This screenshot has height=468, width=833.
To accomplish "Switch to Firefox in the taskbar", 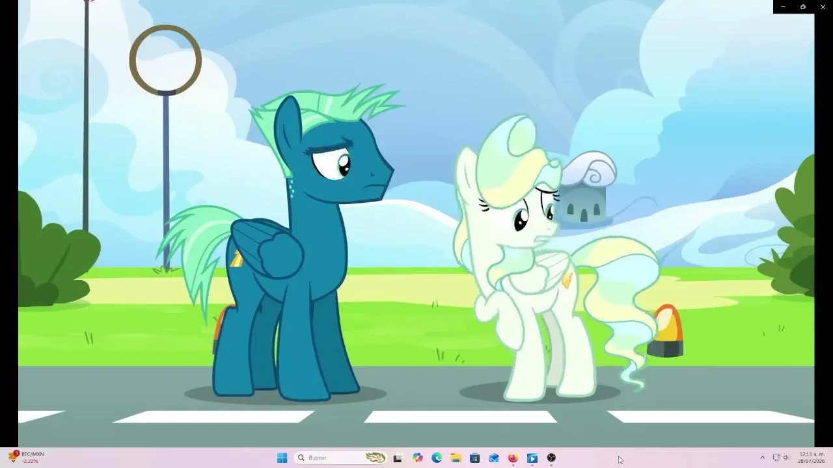I will [x=513, y=458].
